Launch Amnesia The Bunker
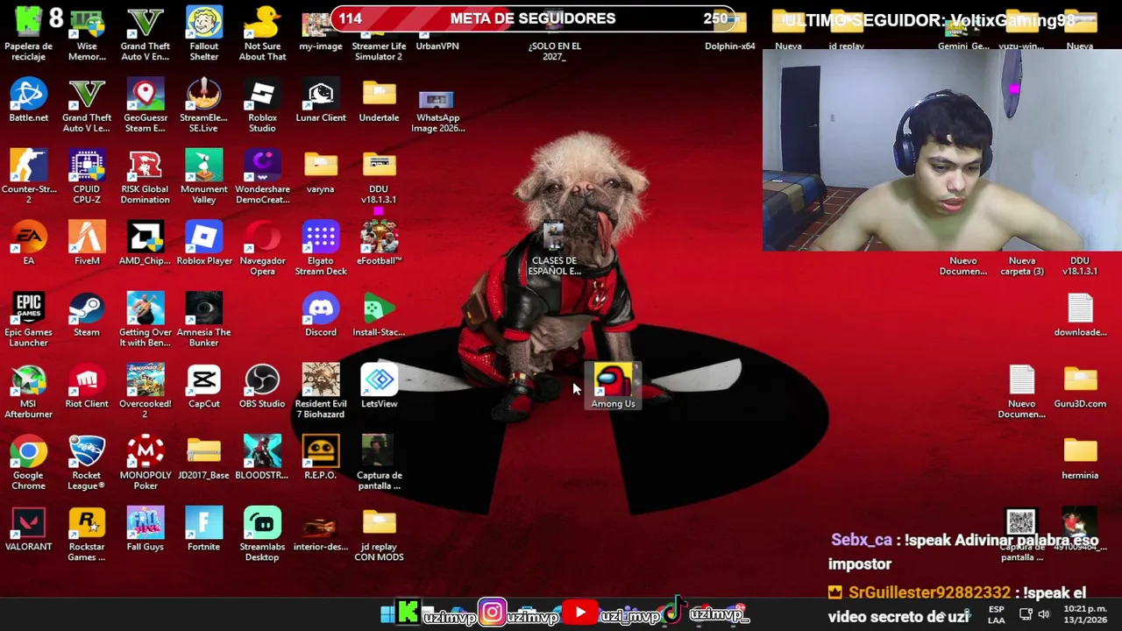This screenshot has width=1122, height=631. pos(203,320)
